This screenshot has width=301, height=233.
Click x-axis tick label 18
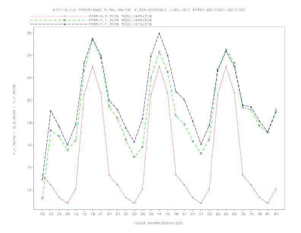coord(92,214)
